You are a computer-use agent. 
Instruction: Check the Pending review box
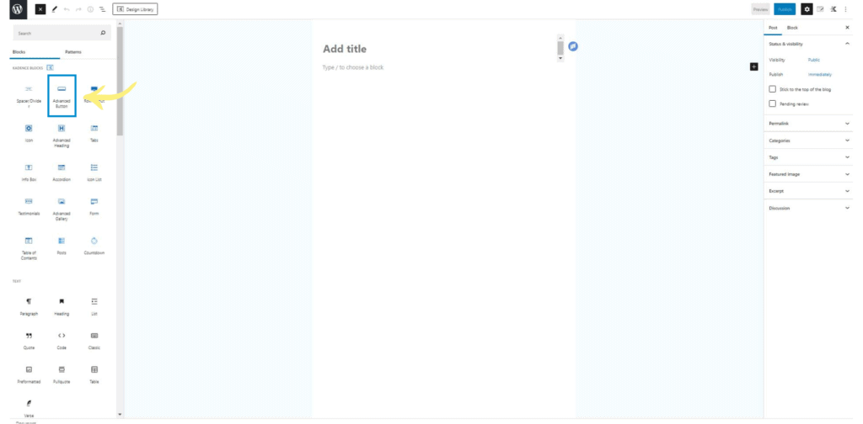point(773,103)
